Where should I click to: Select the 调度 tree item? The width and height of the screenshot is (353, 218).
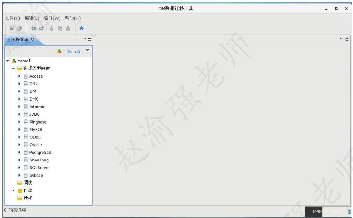coord(28,183)
